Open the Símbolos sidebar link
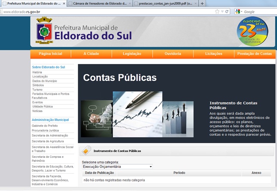Viewport: 277px width, 191px height. tap(38, 85)
